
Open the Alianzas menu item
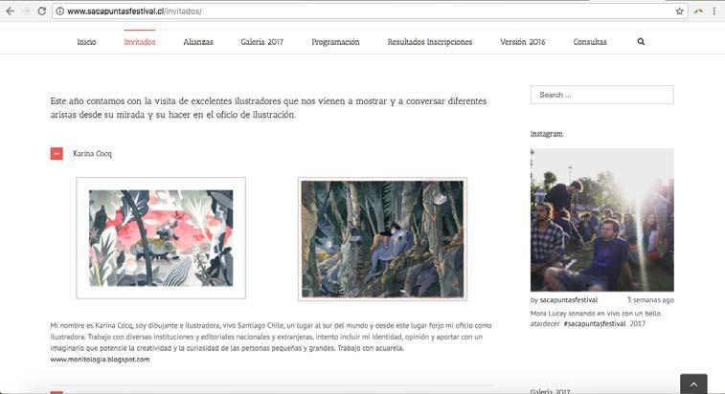point(198,42)
